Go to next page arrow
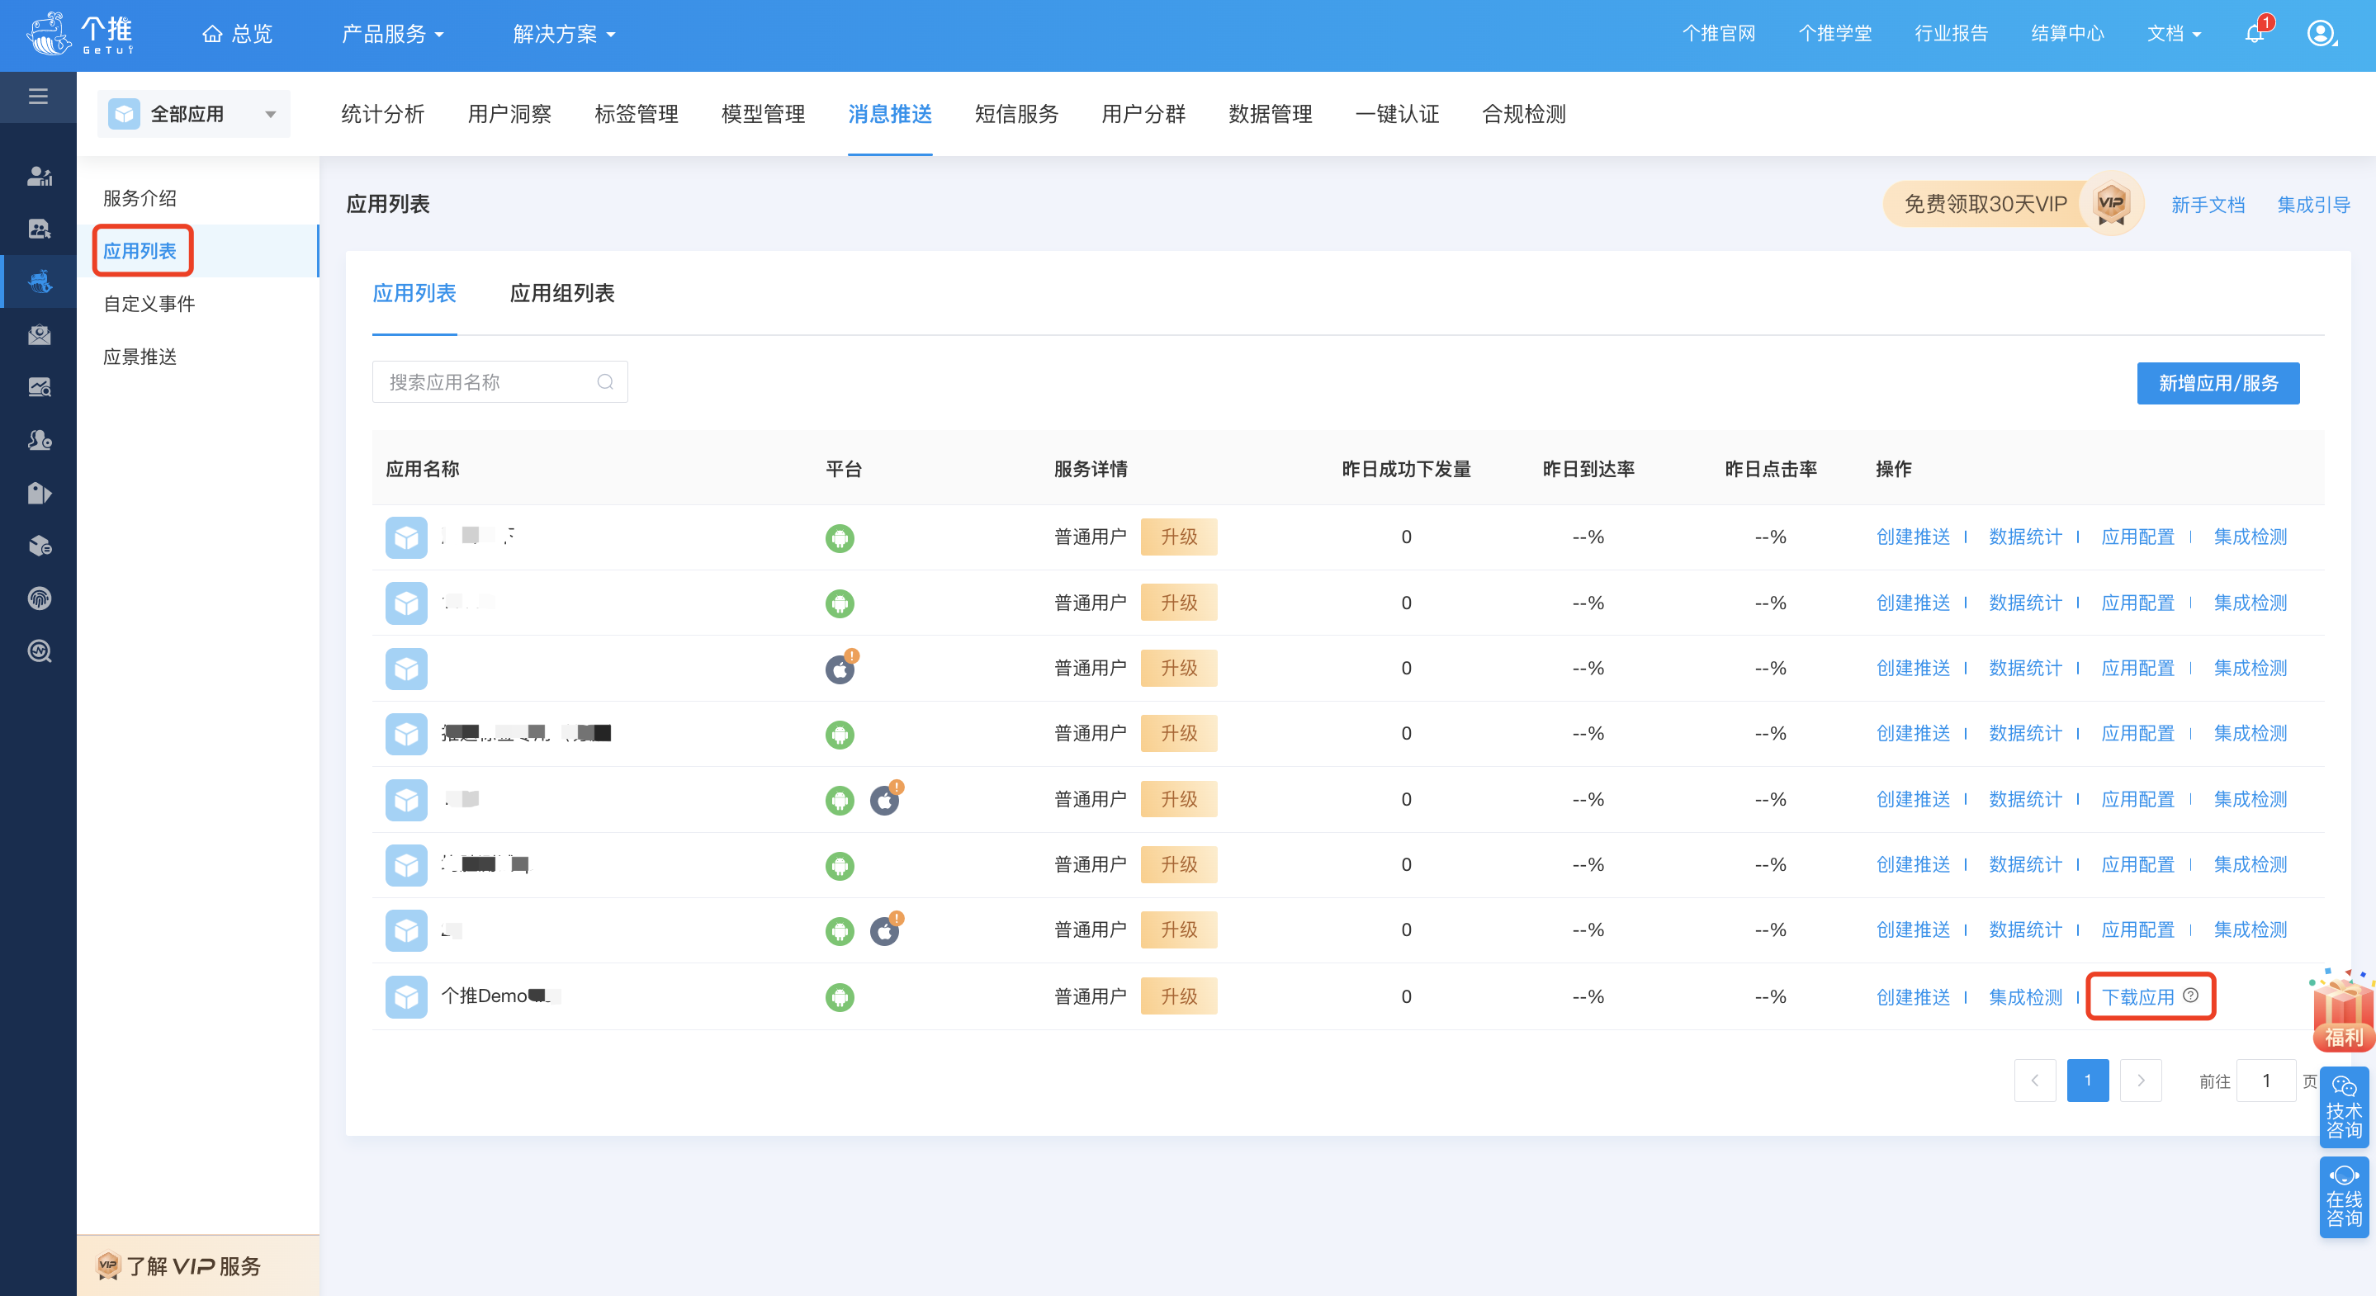The width and height of the screenshot is (2376, 1296). (x=2141, y=1081)
